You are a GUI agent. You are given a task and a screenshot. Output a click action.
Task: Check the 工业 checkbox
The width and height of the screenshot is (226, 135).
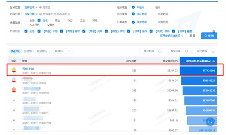[x=77, y=21]
